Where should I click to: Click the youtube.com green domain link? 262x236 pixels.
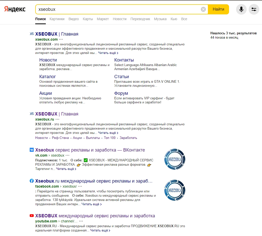pos(46,221)
